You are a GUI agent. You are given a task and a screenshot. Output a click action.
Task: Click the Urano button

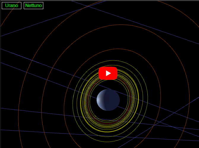click(12, 6)
